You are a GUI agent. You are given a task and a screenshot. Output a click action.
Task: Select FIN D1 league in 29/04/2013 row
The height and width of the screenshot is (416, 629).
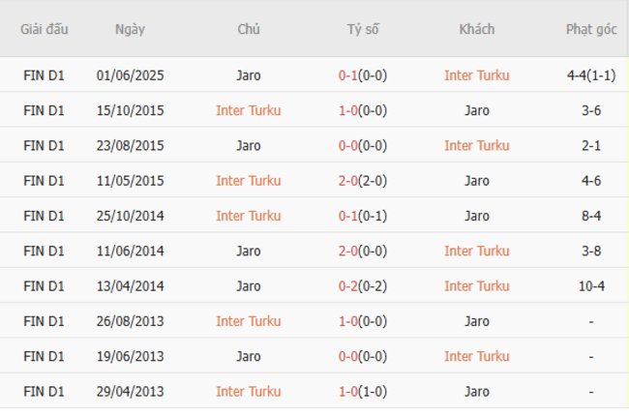(45, 392)
